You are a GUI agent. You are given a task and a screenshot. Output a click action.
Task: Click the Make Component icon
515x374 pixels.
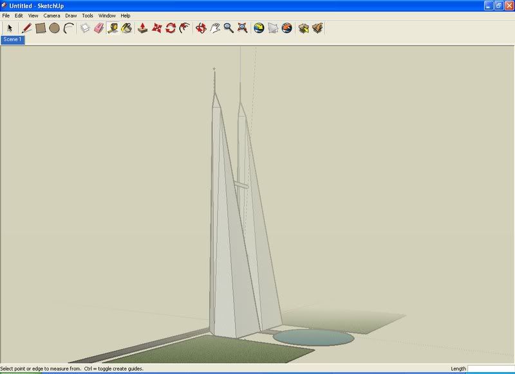pos(85,28)
